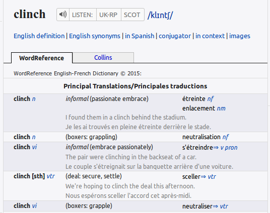Viewport: 270px width, 213px height.
Task: Select the SCOT pronunciation option
Action: click(132, 15)
